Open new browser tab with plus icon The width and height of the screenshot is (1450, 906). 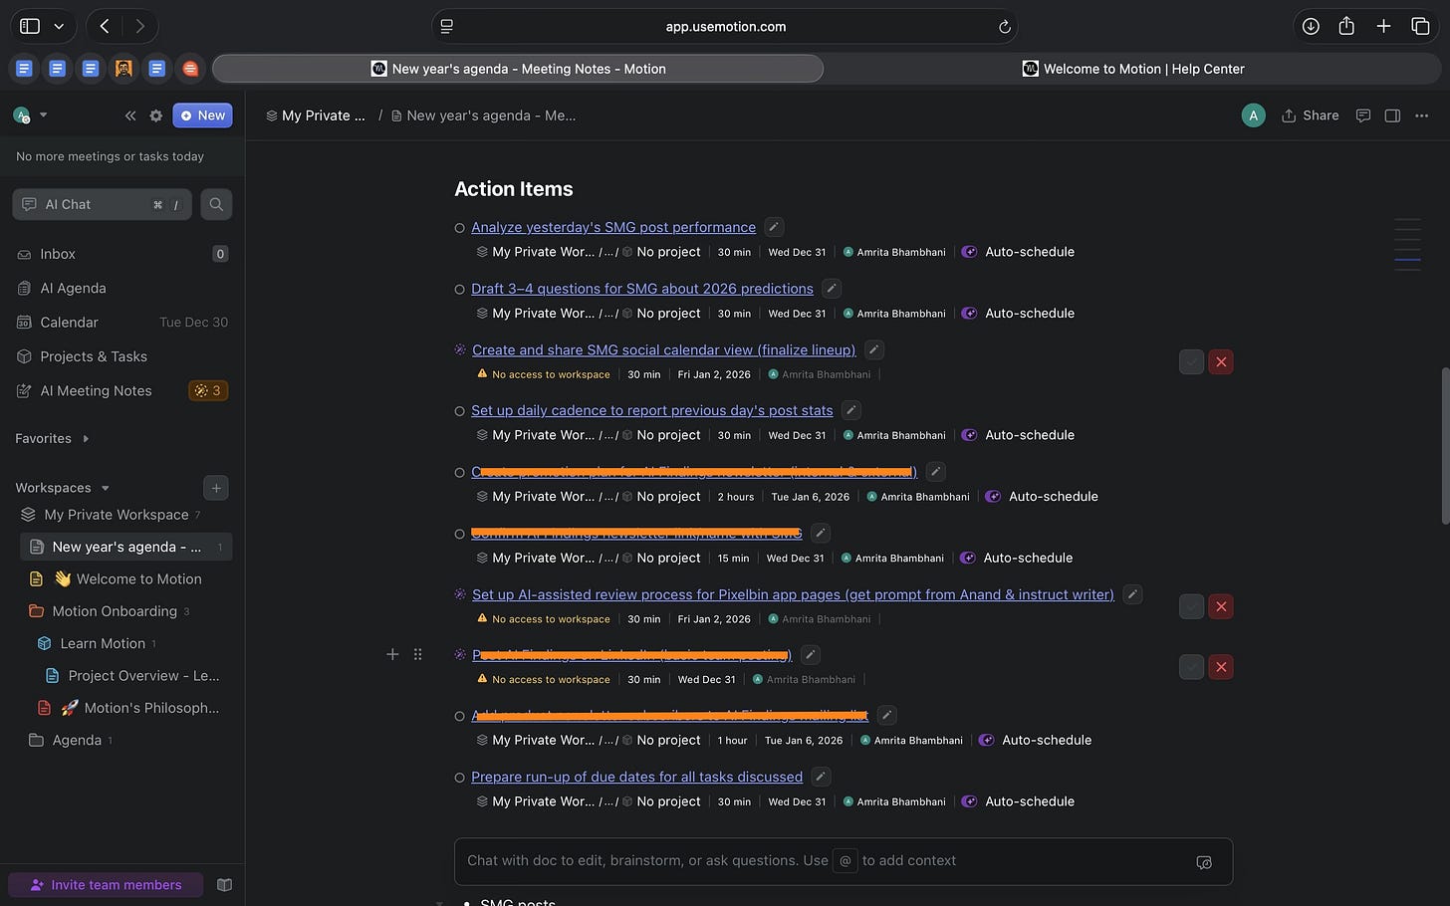(x=1383, y=27)
